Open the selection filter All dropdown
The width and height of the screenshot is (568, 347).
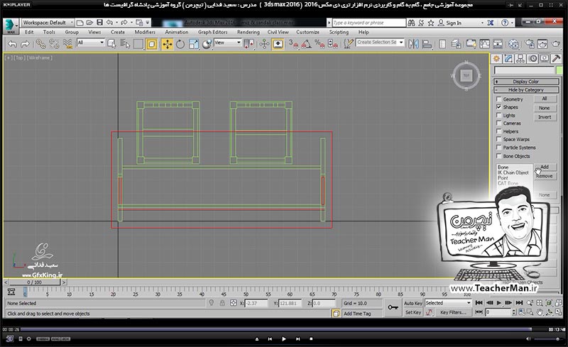click(91, 43)
